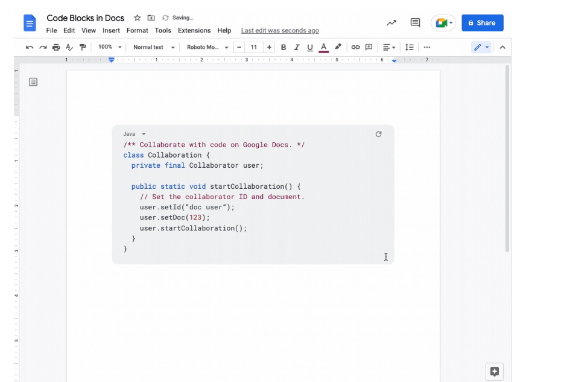Add a comment from the toolbar
This screenshot has height=382, width=564.
tap(369, 47)
